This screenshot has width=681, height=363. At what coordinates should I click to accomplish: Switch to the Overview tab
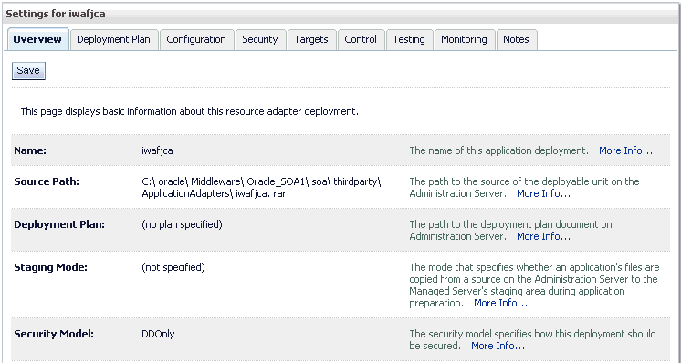38,39
